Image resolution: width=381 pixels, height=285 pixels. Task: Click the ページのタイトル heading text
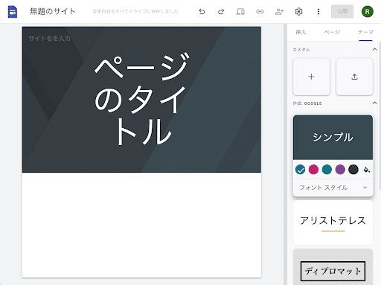[141, 99]
